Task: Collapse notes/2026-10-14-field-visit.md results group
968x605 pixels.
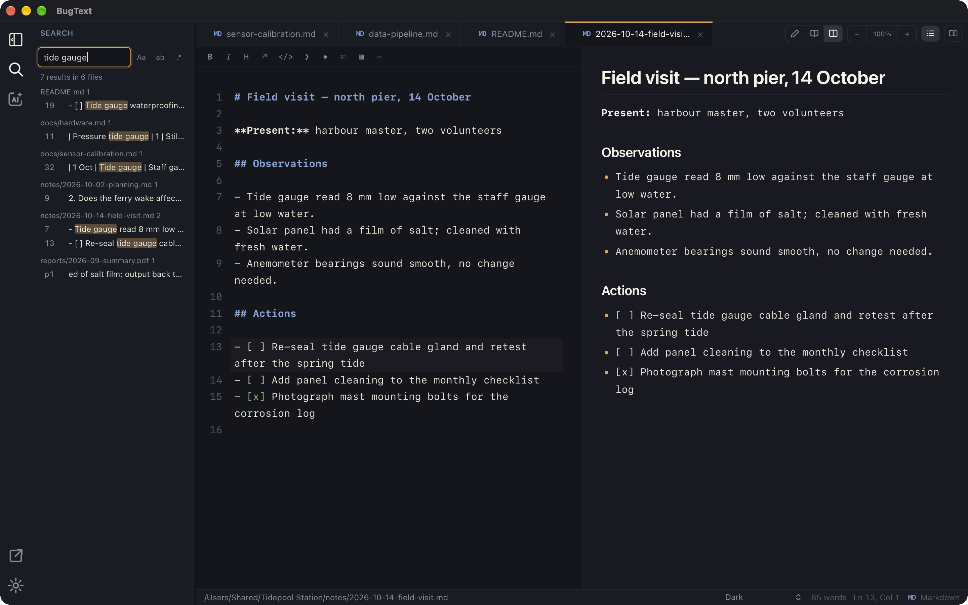Action: click(100, 215)
